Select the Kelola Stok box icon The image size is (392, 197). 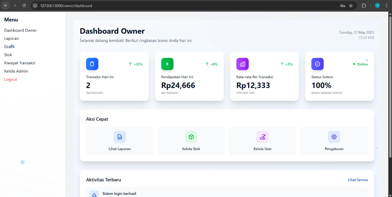pyautogui.click(x=191, y=137)
